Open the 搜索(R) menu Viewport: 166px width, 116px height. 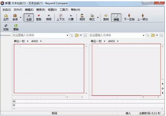click(x=41, y=10)
